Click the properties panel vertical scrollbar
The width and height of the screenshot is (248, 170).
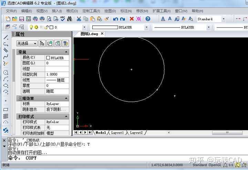tap(13, 65)
